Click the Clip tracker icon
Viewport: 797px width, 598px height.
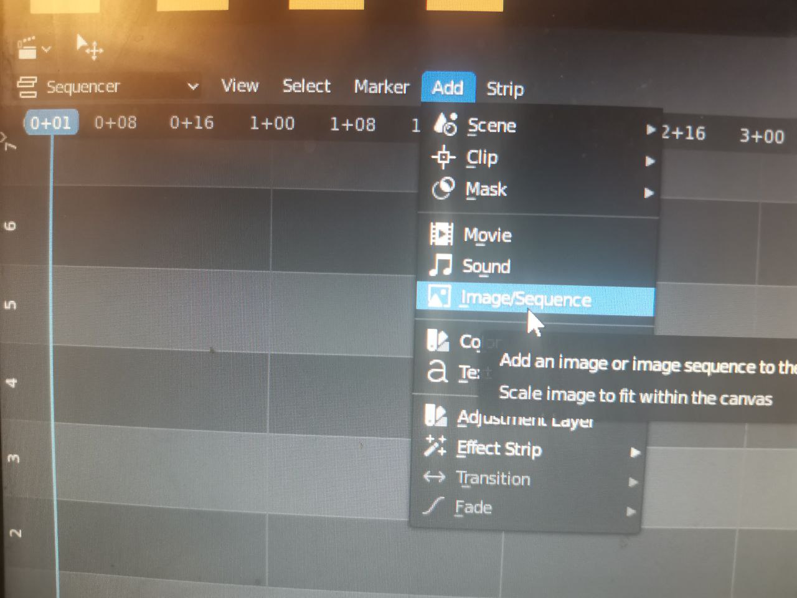443,156
